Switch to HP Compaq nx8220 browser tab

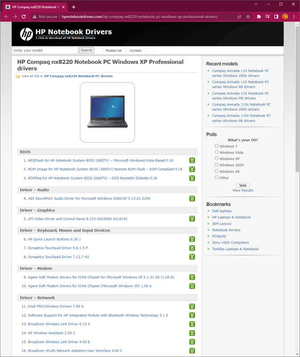click(x=35, y=7)
